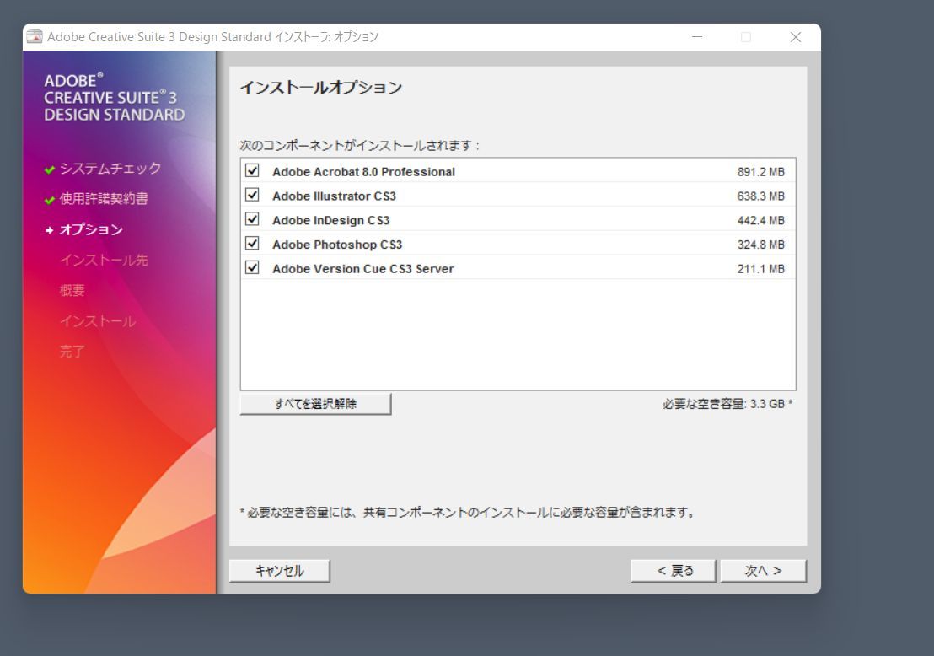Click the 442.4 MB size value
The width and height of the screenshot is (934, 656).
pos(760,220)
